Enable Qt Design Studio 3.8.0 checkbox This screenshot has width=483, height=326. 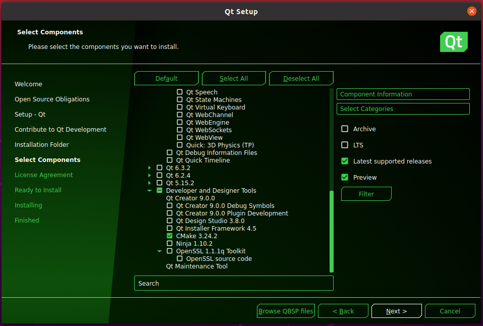pyautogui.click(x=170, y=221)
